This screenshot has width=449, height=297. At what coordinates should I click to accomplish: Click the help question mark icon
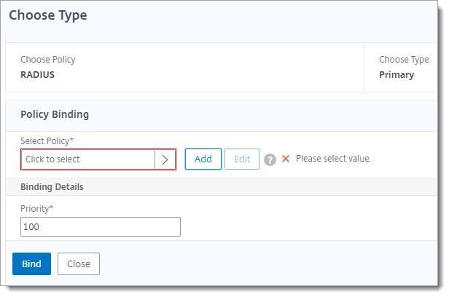click(x=270, y=159)
